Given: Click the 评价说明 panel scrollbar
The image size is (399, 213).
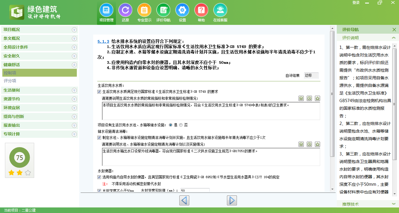Looking at the screenshot, I should [x=394, y=104].
